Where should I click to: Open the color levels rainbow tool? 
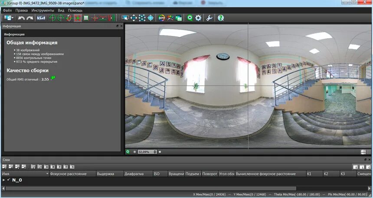coord(170,18)
